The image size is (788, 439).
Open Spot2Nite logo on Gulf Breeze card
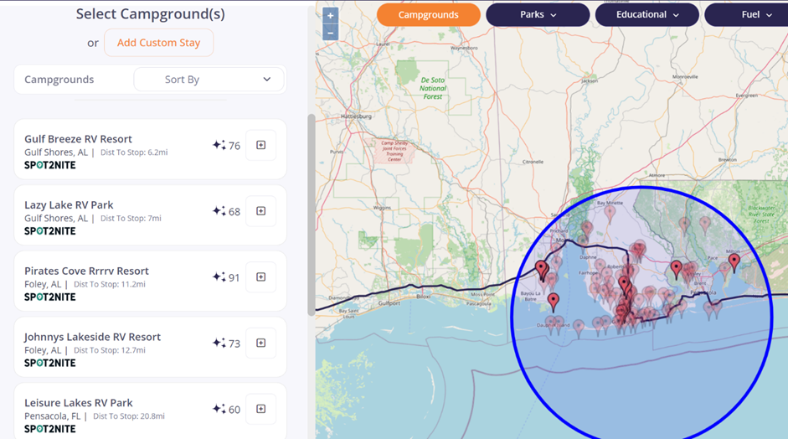(49, 165)
